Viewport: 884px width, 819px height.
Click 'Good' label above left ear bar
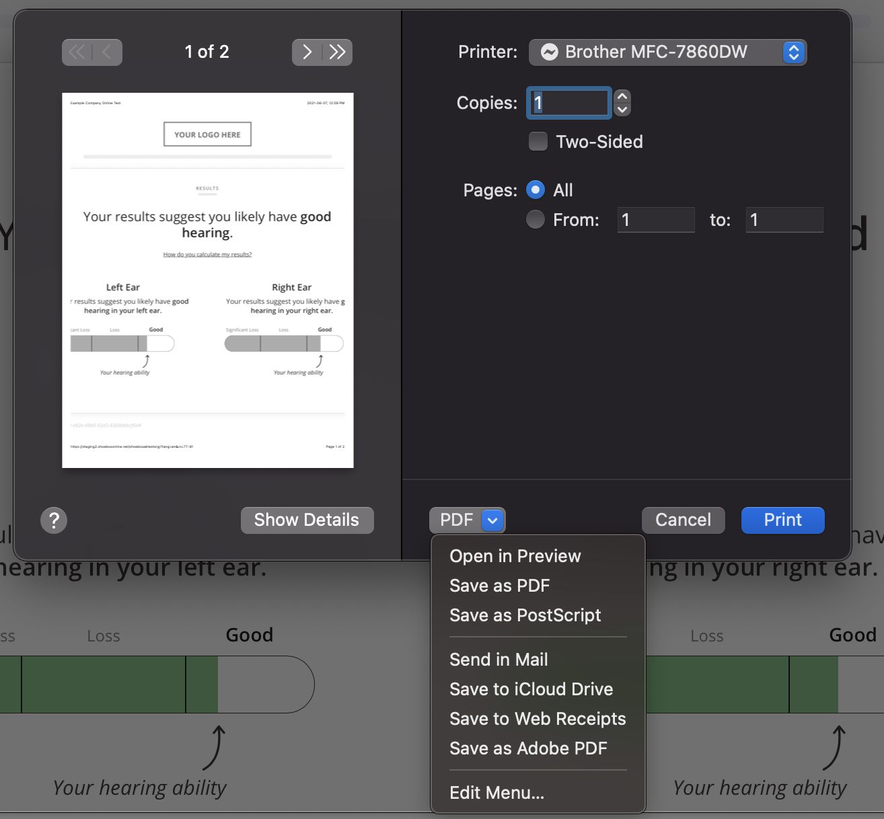pos(250,635)
